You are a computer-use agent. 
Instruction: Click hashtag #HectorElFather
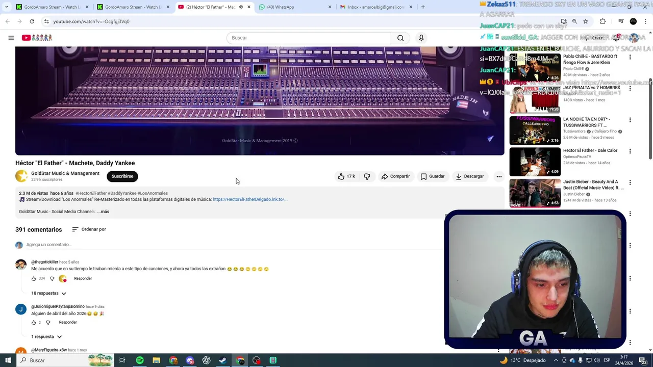[x=91, y=193]
